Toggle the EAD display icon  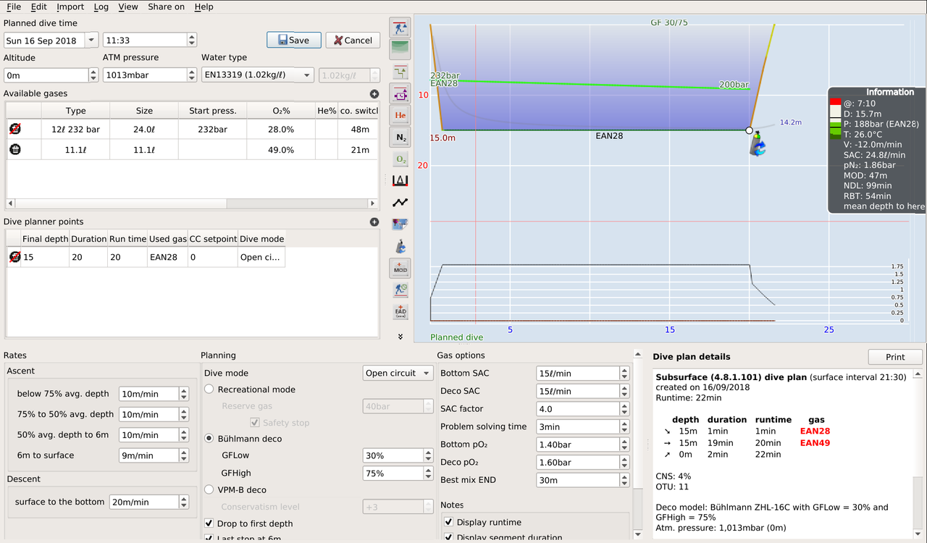[400, 312]
